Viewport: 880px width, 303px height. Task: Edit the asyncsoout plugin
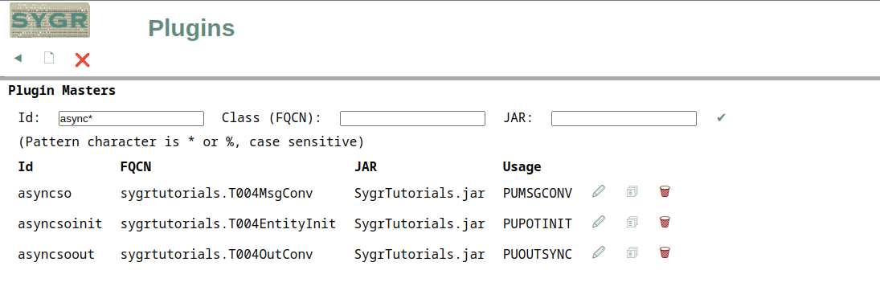(599, 252)
